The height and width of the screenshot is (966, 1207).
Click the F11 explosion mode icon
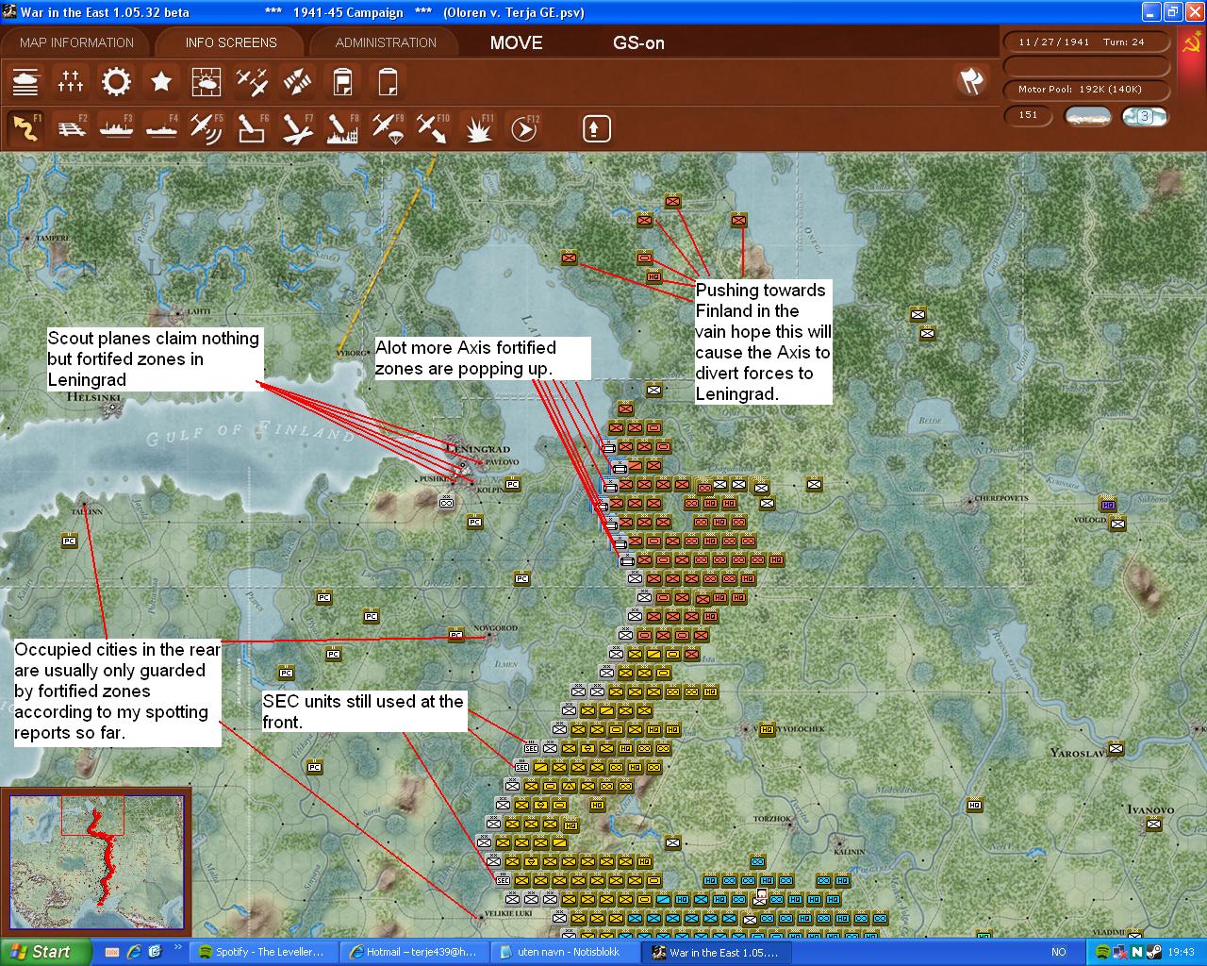(x=478, y=128)
